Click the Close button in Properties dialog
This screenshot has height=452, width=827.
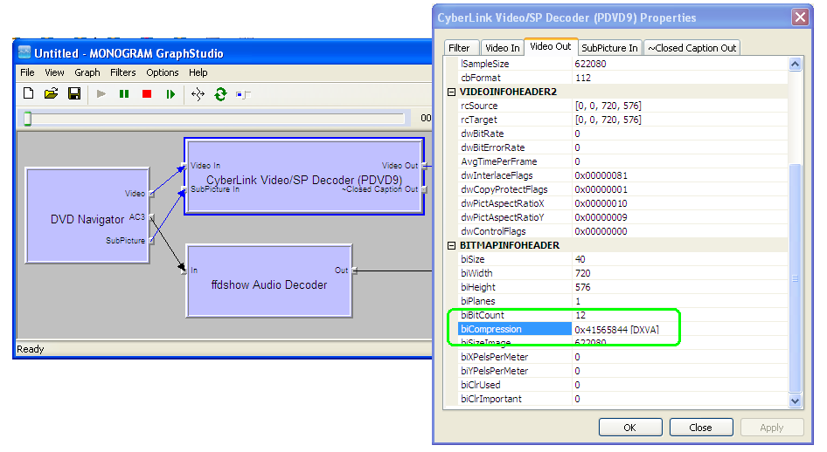(x=700, y=428)
